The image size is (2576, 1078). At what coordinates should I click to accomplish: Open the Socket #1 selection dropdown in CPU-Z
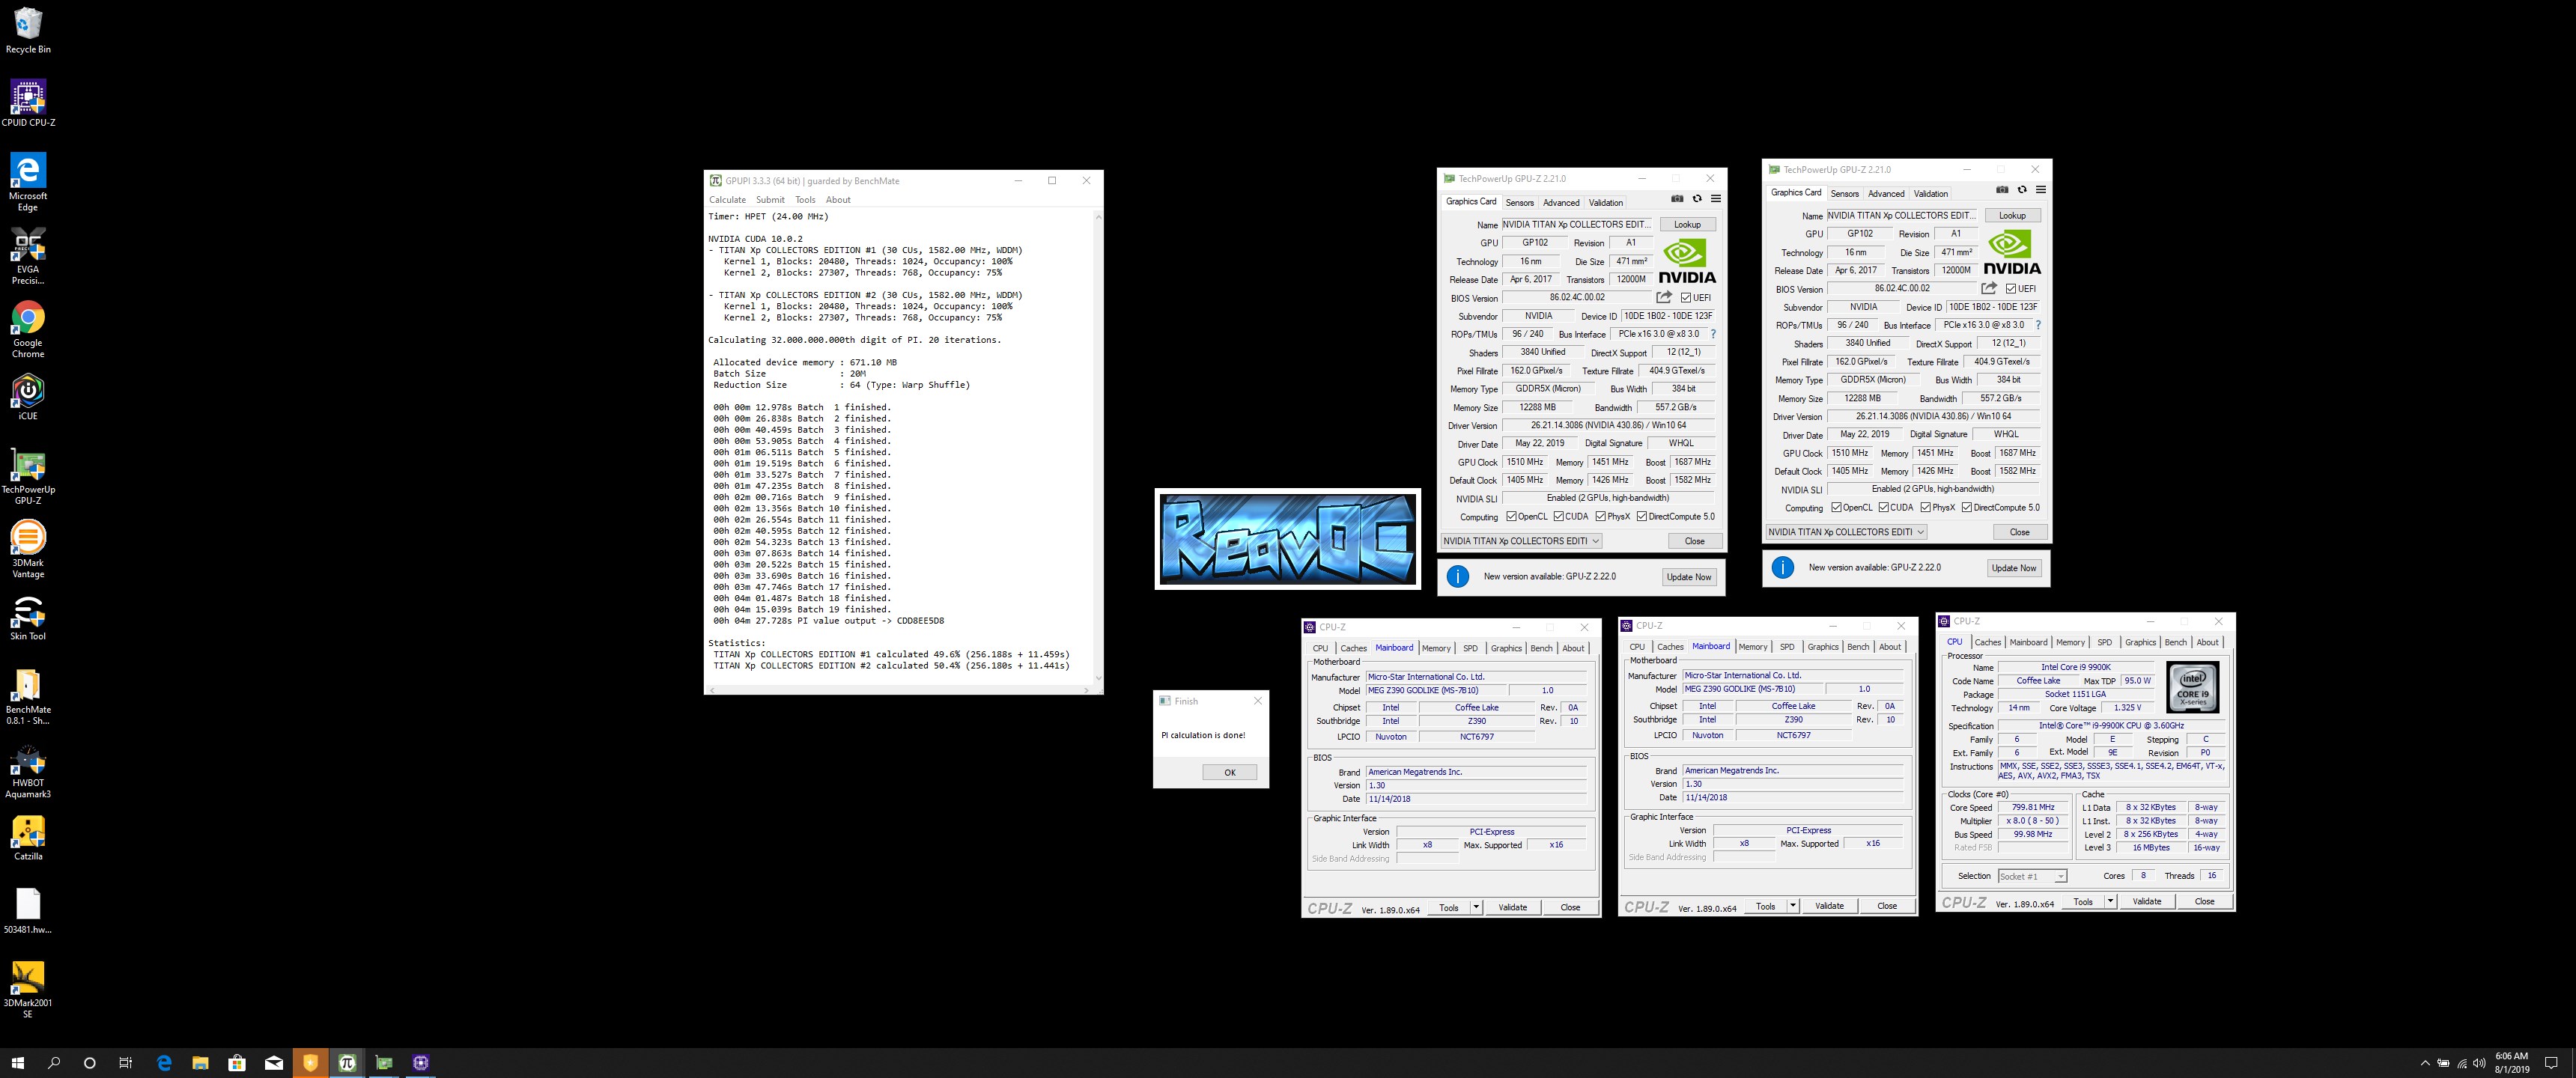2032,876
